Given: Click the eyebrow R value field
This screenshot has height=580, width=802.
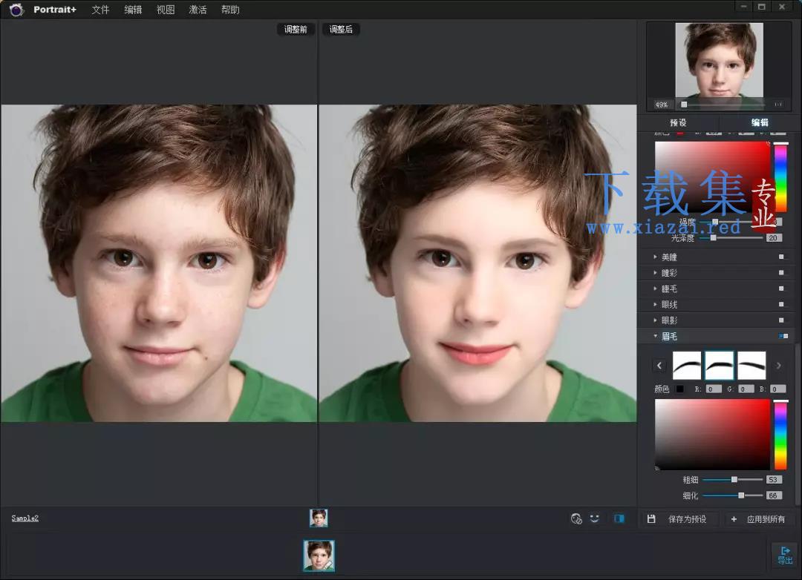Looking at the screenshot, I should pos(713,389).
